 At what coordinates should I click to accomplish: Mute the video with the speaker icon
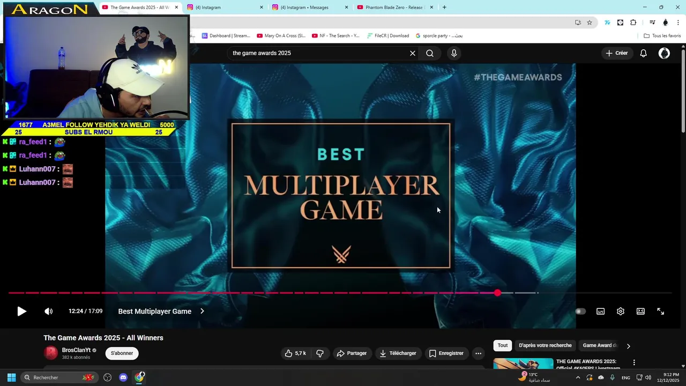coord(49,311)
